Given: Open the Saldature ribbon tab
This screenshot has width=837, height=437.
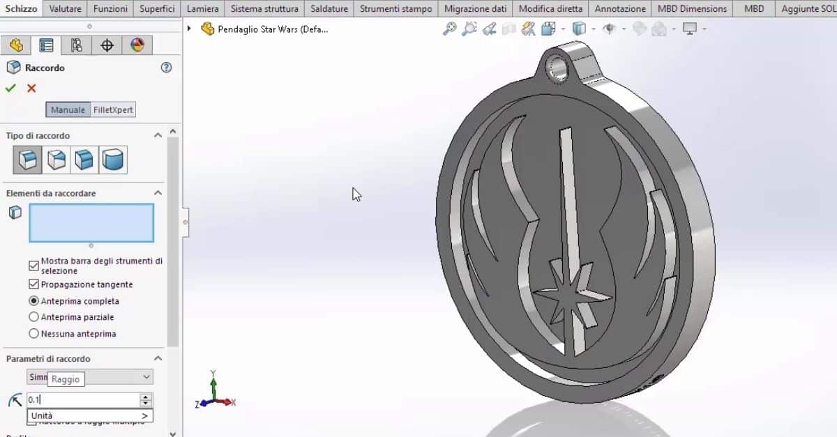Looking at the screenshot, I should point(329,8).
